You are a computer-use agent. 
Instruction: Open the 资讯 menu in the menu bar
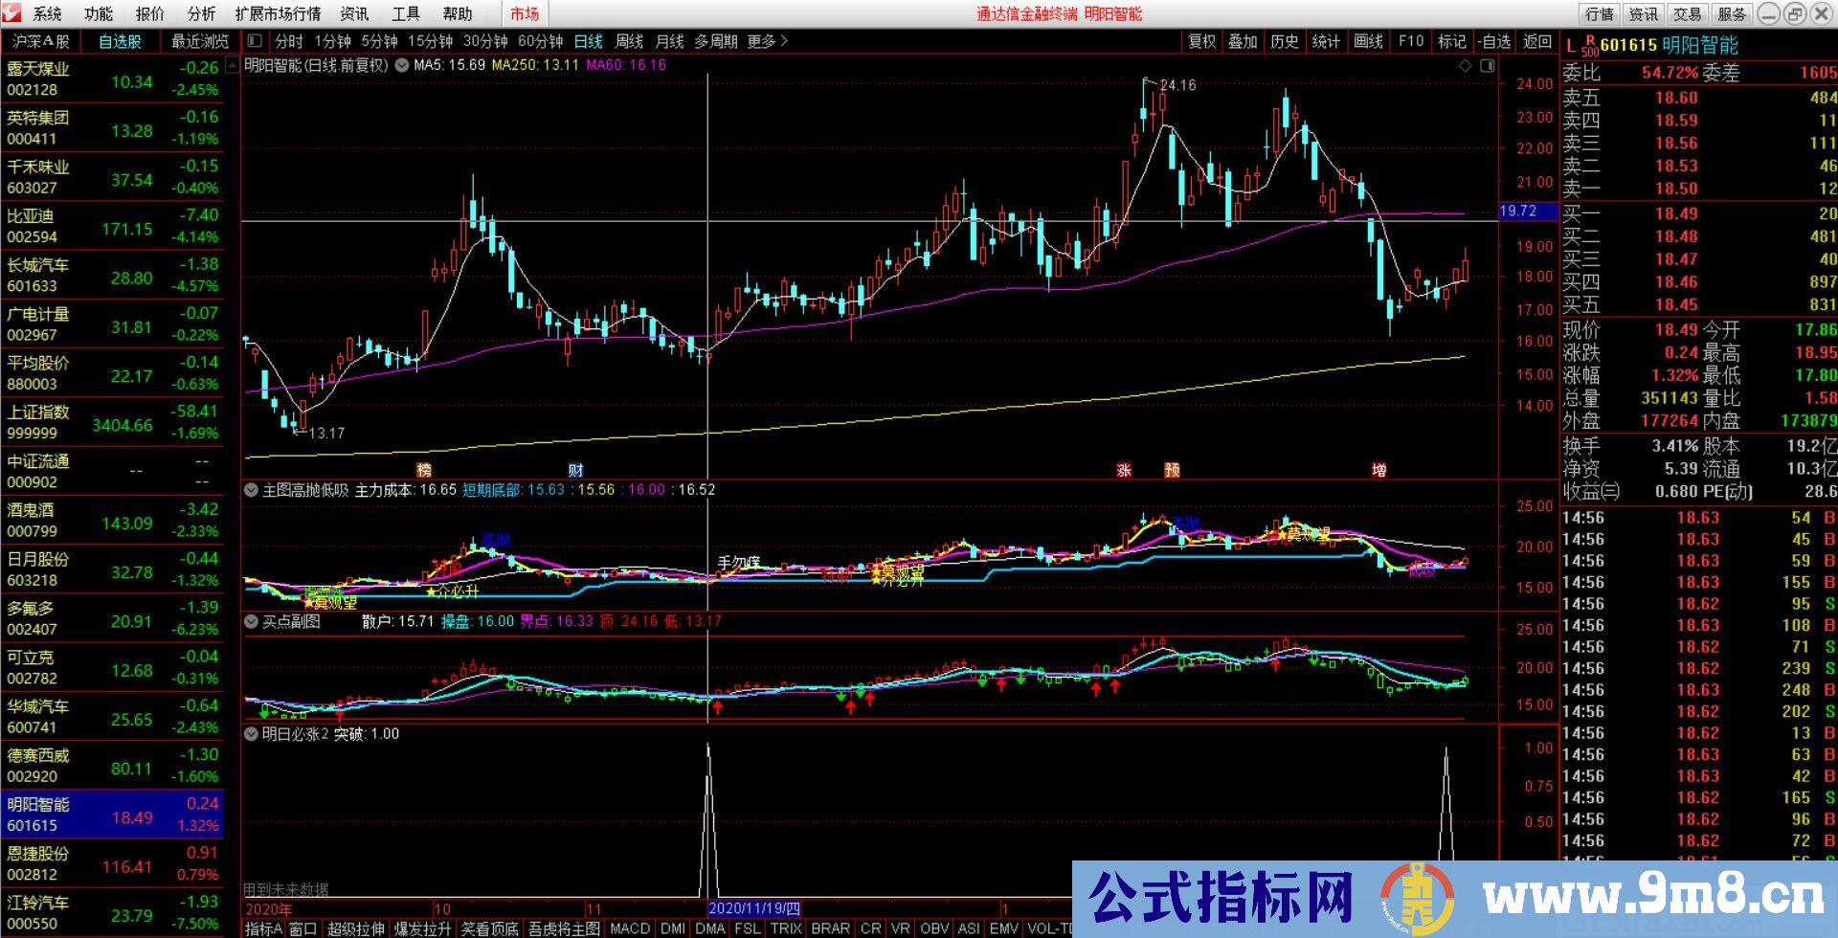[x=354, y=13]
